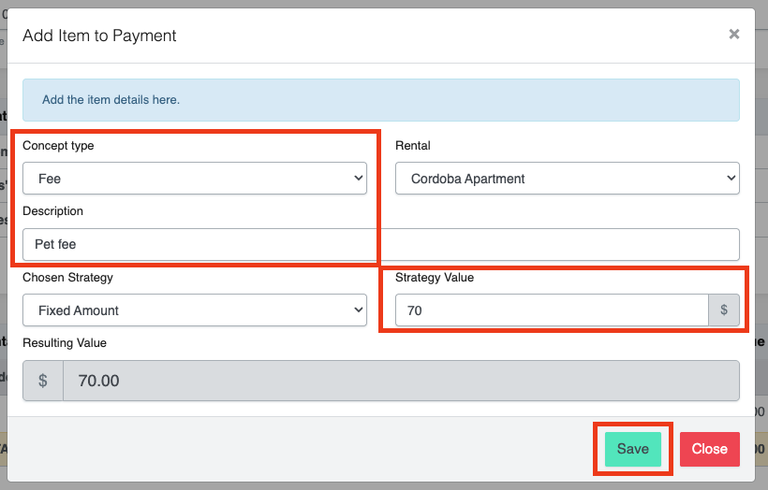Click into the Strategy Value input

pyautogui.click(x=551, y=310)
